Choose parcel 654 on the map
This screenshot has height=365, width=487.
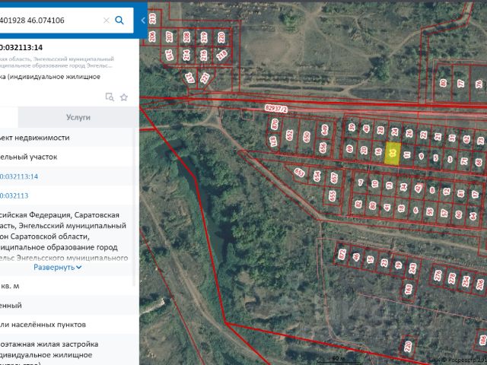click(x=317, y=176)
